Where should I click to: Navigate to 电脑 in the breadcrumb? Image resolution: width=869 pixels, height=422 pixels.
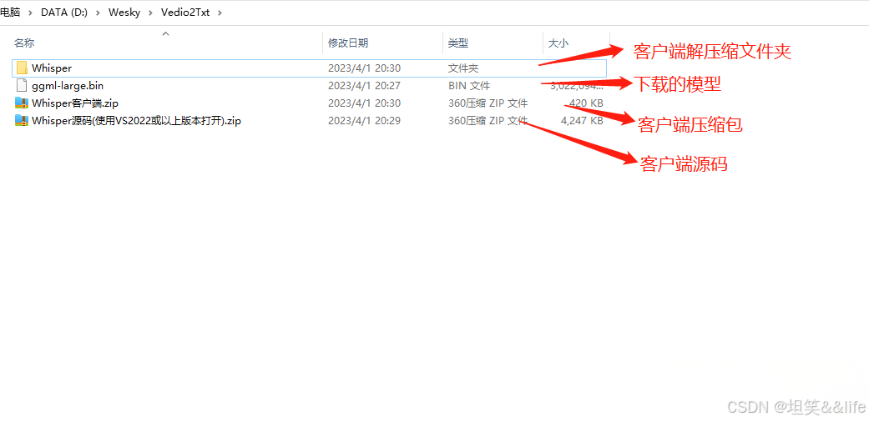pyautogui.click(x=10, y=13)
